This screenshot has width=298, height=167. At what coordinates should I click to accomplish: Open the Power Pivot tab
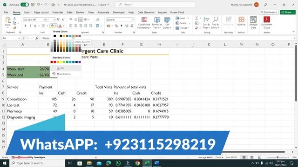[x=177, y=13]
